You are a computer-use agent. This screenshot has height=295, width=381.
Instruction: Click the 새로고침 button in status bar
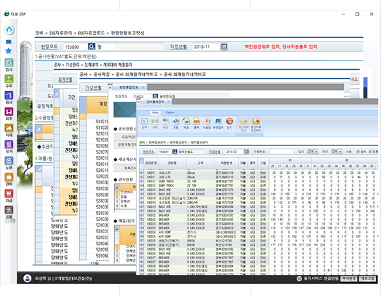[x=368, y=279]
